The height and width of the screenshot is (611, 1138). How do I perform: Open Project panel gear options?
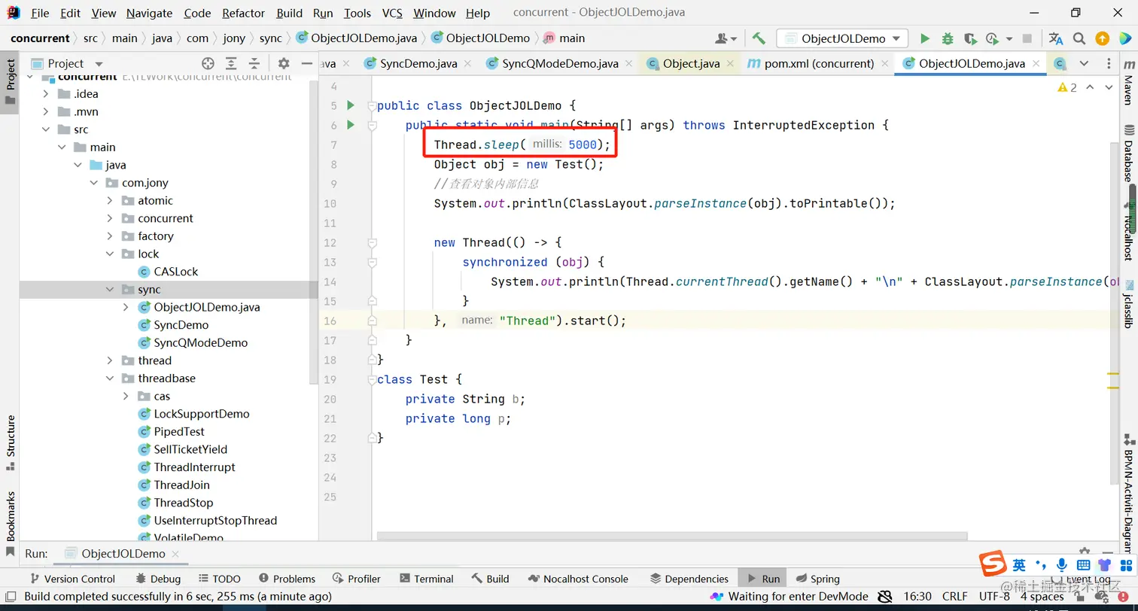point(283,63)
